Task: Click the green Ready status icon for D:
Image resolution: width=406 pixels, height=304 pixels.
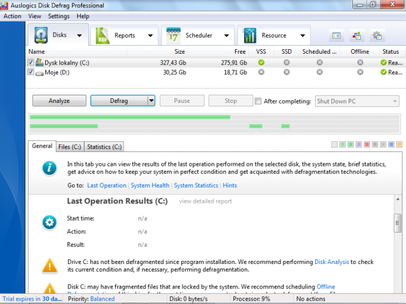Action: pyautogui.click(x=384, y=72)
